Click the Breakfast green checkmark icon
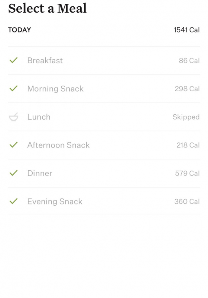The height and width of the screenshot is (298, 208). (x=13, y=60)
